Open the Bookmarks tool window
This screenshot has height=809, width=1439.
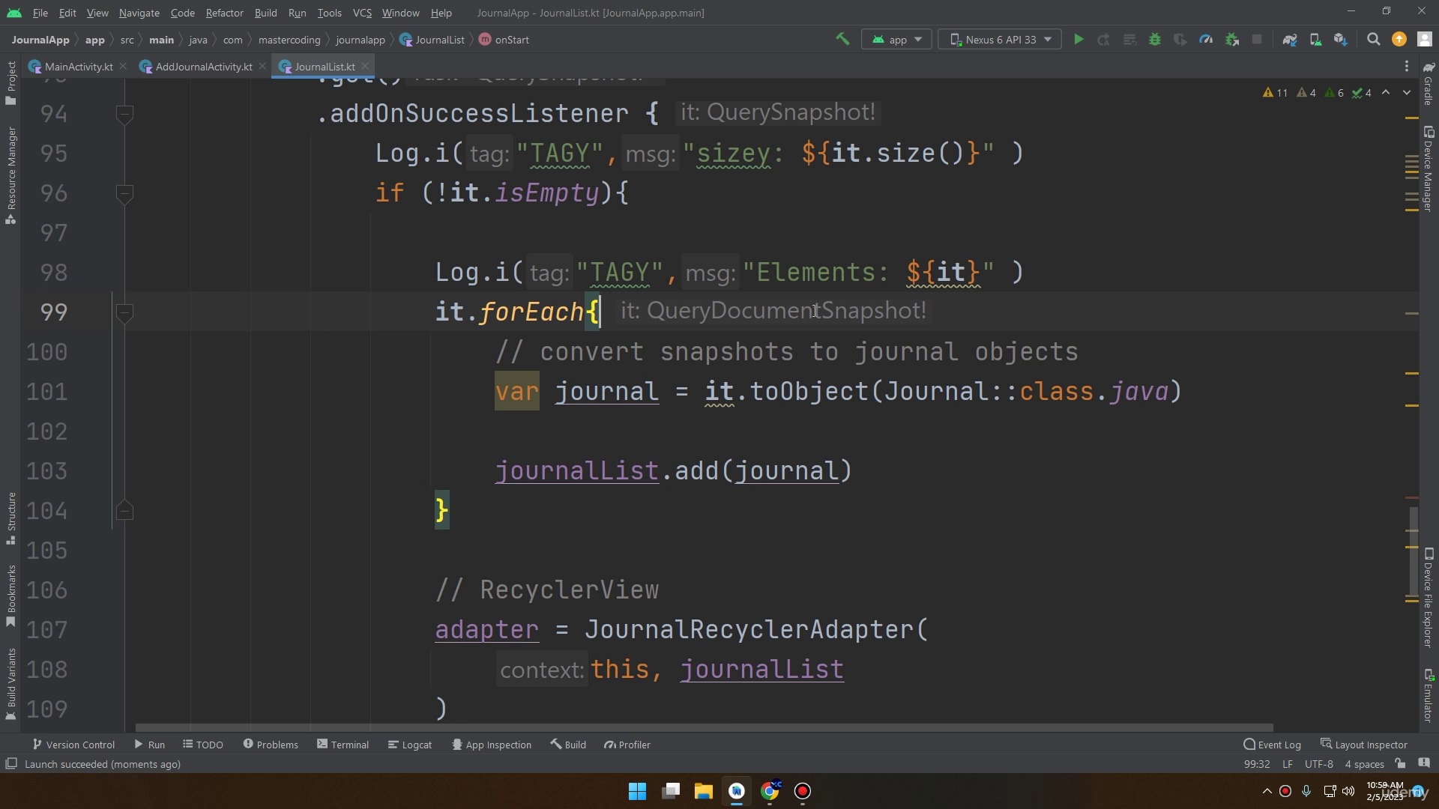coord(10,596)
